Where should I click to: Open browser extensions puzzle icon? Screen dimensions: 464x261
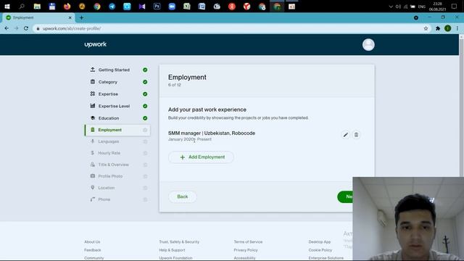[438, 28]
